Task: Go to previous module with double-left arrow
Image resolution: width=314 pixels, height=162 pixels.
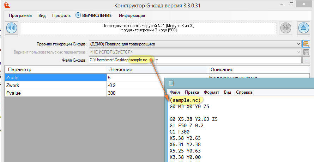Action: tap(12, 28)
